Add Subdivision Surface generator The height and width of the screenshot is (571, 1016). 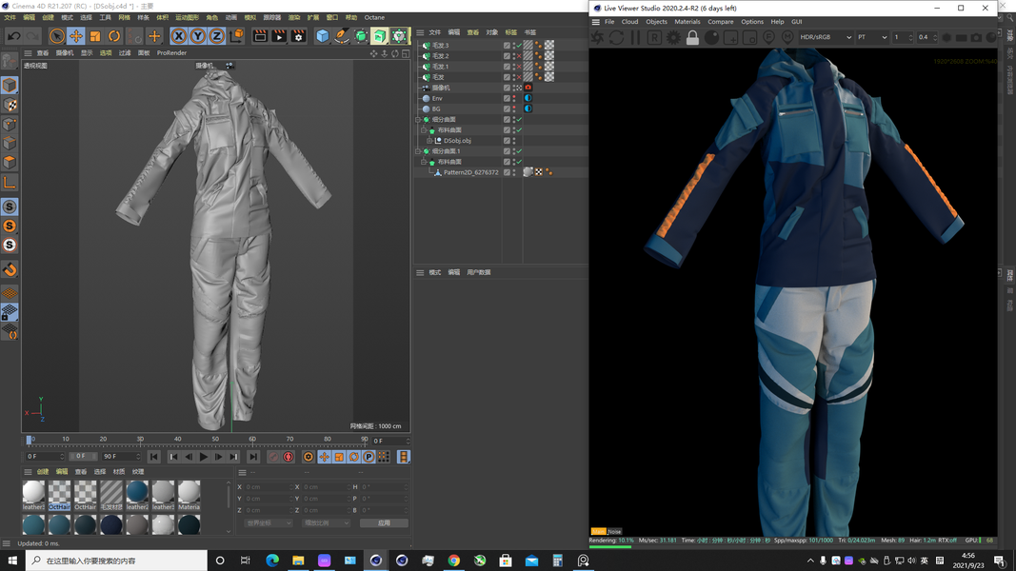361,36
